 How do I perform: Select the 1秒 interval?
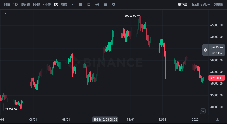pos(15,5)
